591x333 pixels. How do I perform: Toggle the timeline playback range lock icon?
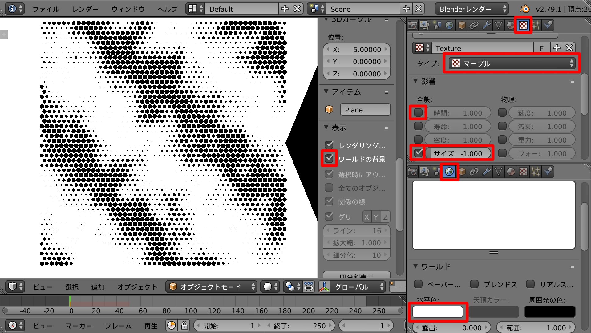(x=184, y=326)
